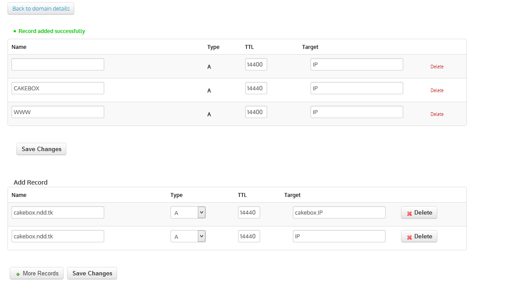Click Target field of second new record
Screen dimensions: 515x293
pos(339,236)
